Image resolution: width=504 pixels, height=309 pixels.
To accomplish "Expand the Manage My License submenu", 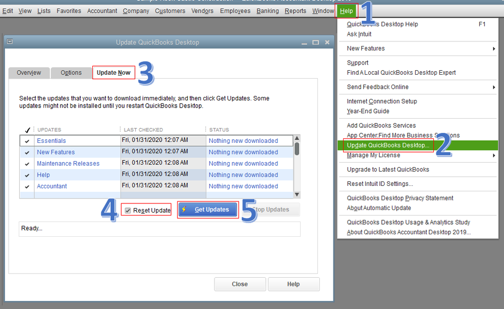I will pyautogui.click(x=418, y=156).
